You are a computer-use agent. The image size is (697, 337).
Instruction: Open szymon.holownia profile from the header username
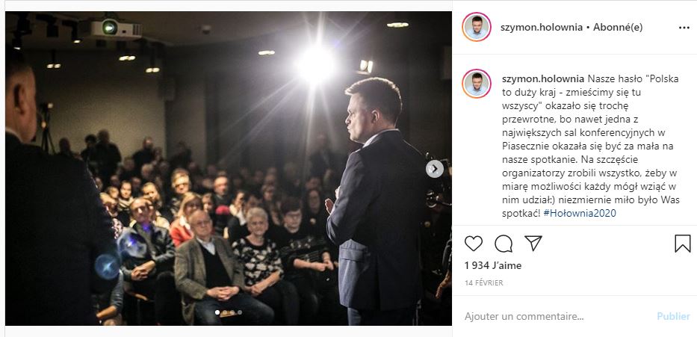[542, 27]
